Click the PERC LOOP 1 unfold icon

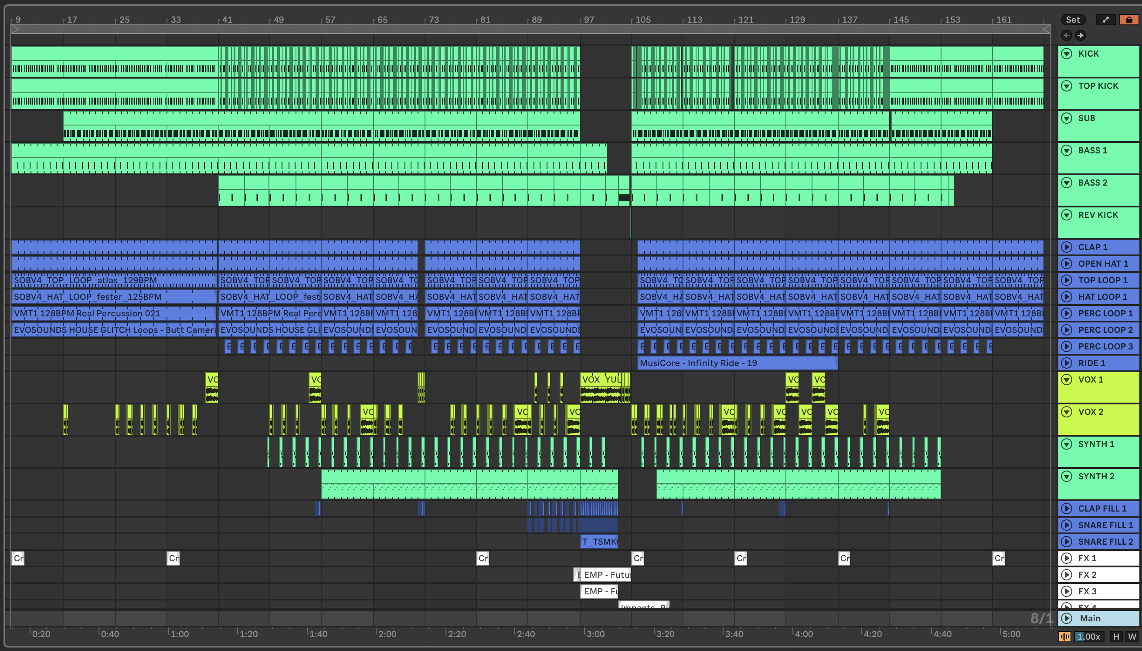click(1067, 313)
